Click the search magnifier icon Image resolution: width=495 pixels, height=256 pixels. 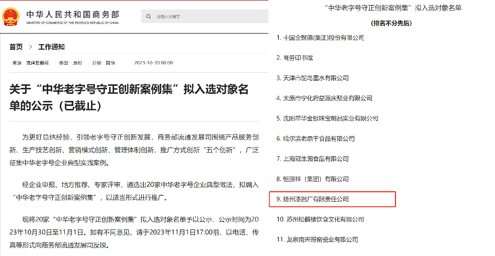point(148,17)
